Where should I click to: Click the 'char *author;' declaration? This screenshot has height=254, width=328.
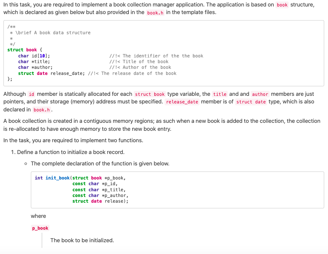click(x=35, y=67)
